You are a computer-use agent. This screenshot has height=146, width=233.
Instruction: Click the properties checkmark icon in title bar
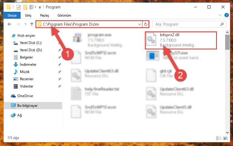pyautogui.click(x=18, y=7)
